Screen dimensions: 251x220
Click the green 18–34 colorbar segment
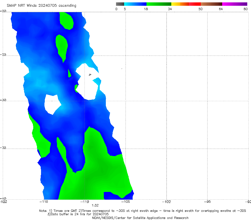click(x=159, y=4)
